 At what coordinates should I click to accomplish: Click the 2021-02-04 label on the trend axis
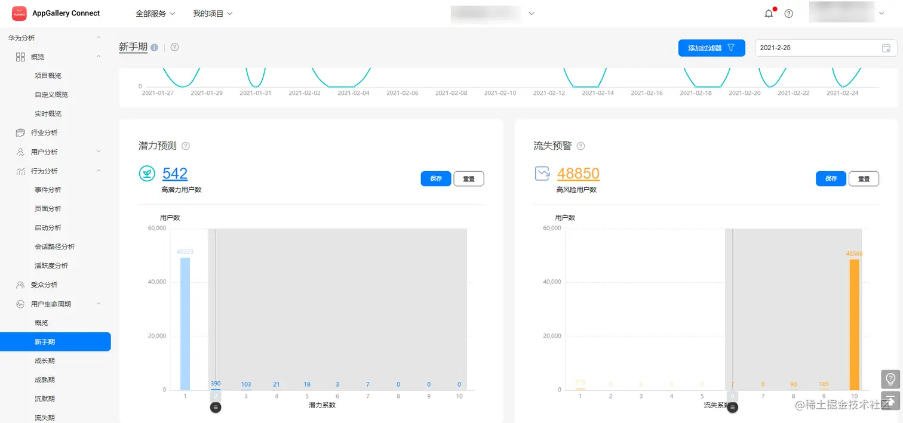[x=354, y=93]
